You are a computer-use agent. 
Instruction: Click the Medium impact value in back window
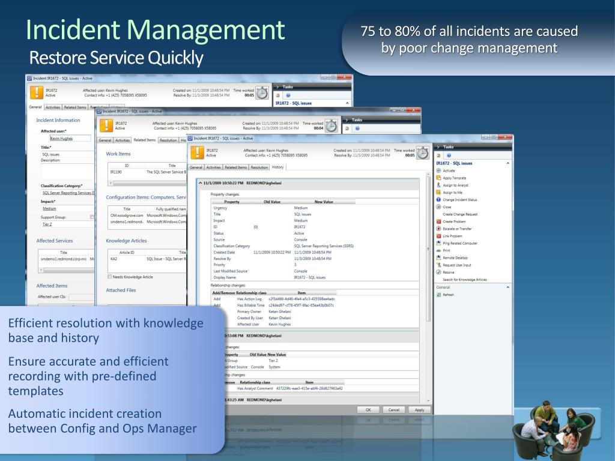49,208
